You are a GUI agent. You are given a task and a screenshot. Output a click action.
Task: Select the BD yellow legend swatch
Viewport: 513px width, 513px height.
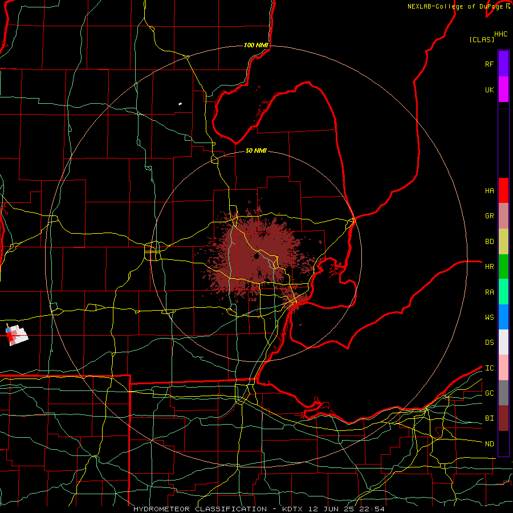[x=503, y=242]
